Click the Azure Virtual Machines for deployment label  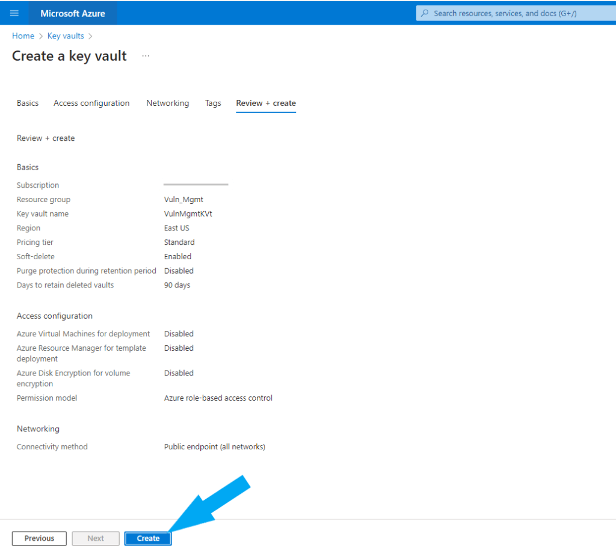(x=83, y=333)
